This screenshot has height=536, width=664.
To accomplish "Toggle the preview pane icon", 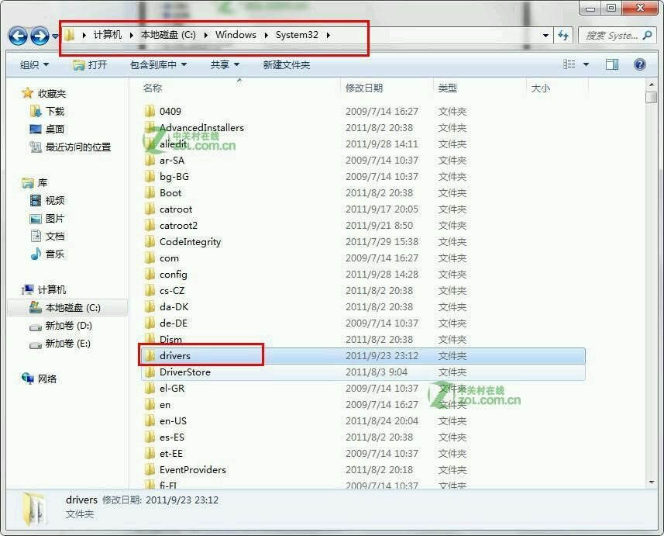I will (612, 64).
